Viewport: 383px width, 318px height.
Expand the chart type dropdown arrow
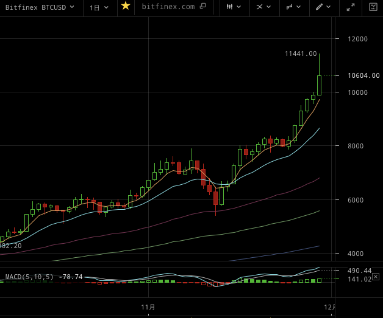[x=239, y=7]
